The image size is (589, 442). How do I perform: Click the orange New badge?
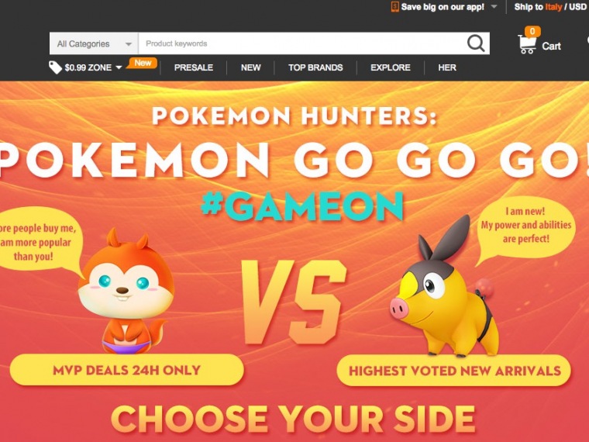(x=142, y=63)
